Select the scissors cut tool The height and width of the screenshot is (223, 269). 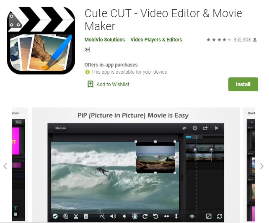tap(76, 216)
